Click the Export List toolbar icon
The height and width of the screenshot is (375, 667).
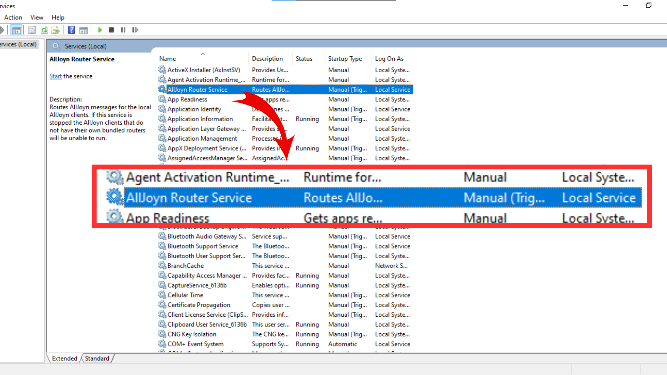[56, 30]
